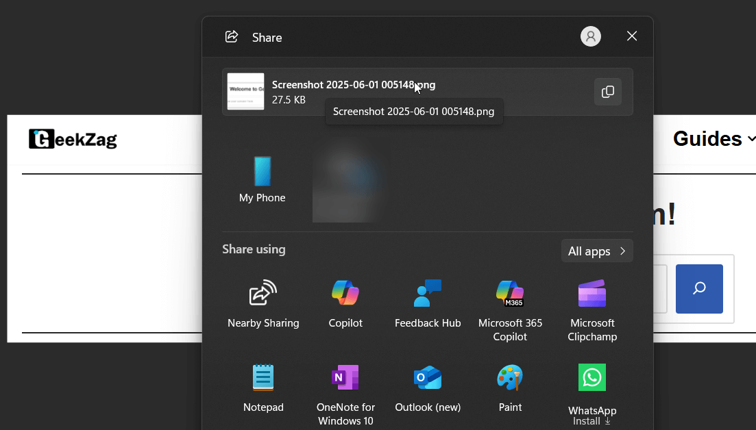This screenshot has height=430, width=756.
Task: Click the blurred contact tile beside My Phone
Action: coord(348,184)
